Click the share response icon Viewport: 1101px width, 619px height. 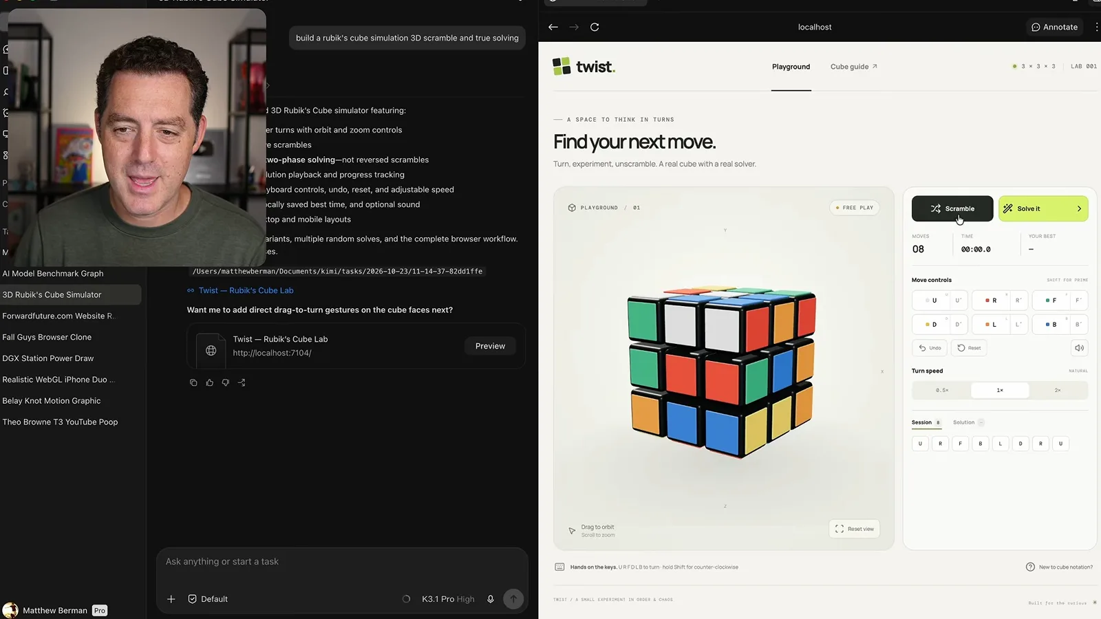[242, 382]
